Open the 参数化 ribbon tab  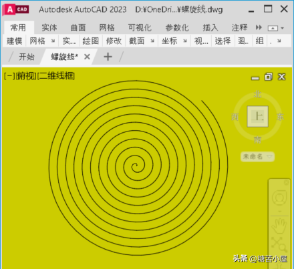pos(177,27)
